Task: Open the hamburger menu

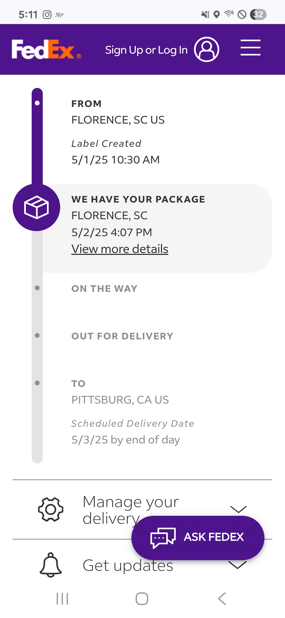Action: click(250, 48)
